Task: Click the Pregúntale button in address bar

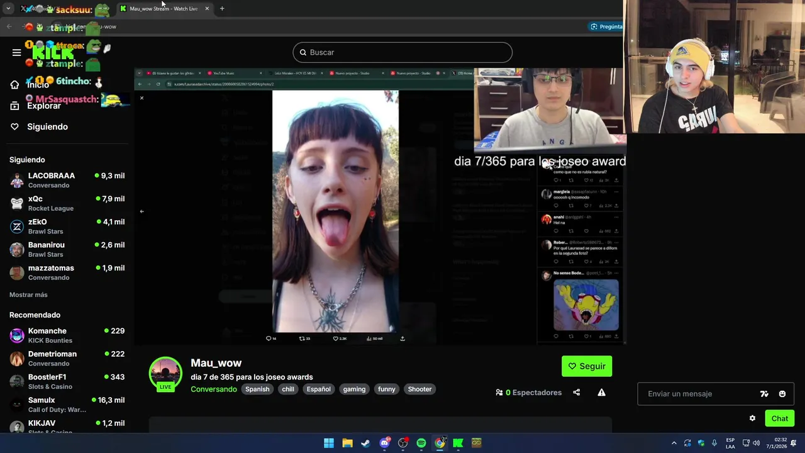Action: 607,26
